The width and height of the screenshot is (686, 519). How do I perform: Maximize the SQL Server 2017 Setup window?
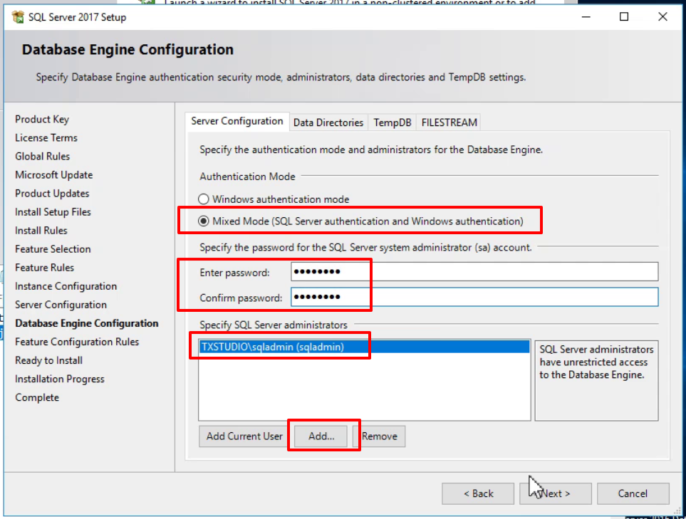coord(624,17)
